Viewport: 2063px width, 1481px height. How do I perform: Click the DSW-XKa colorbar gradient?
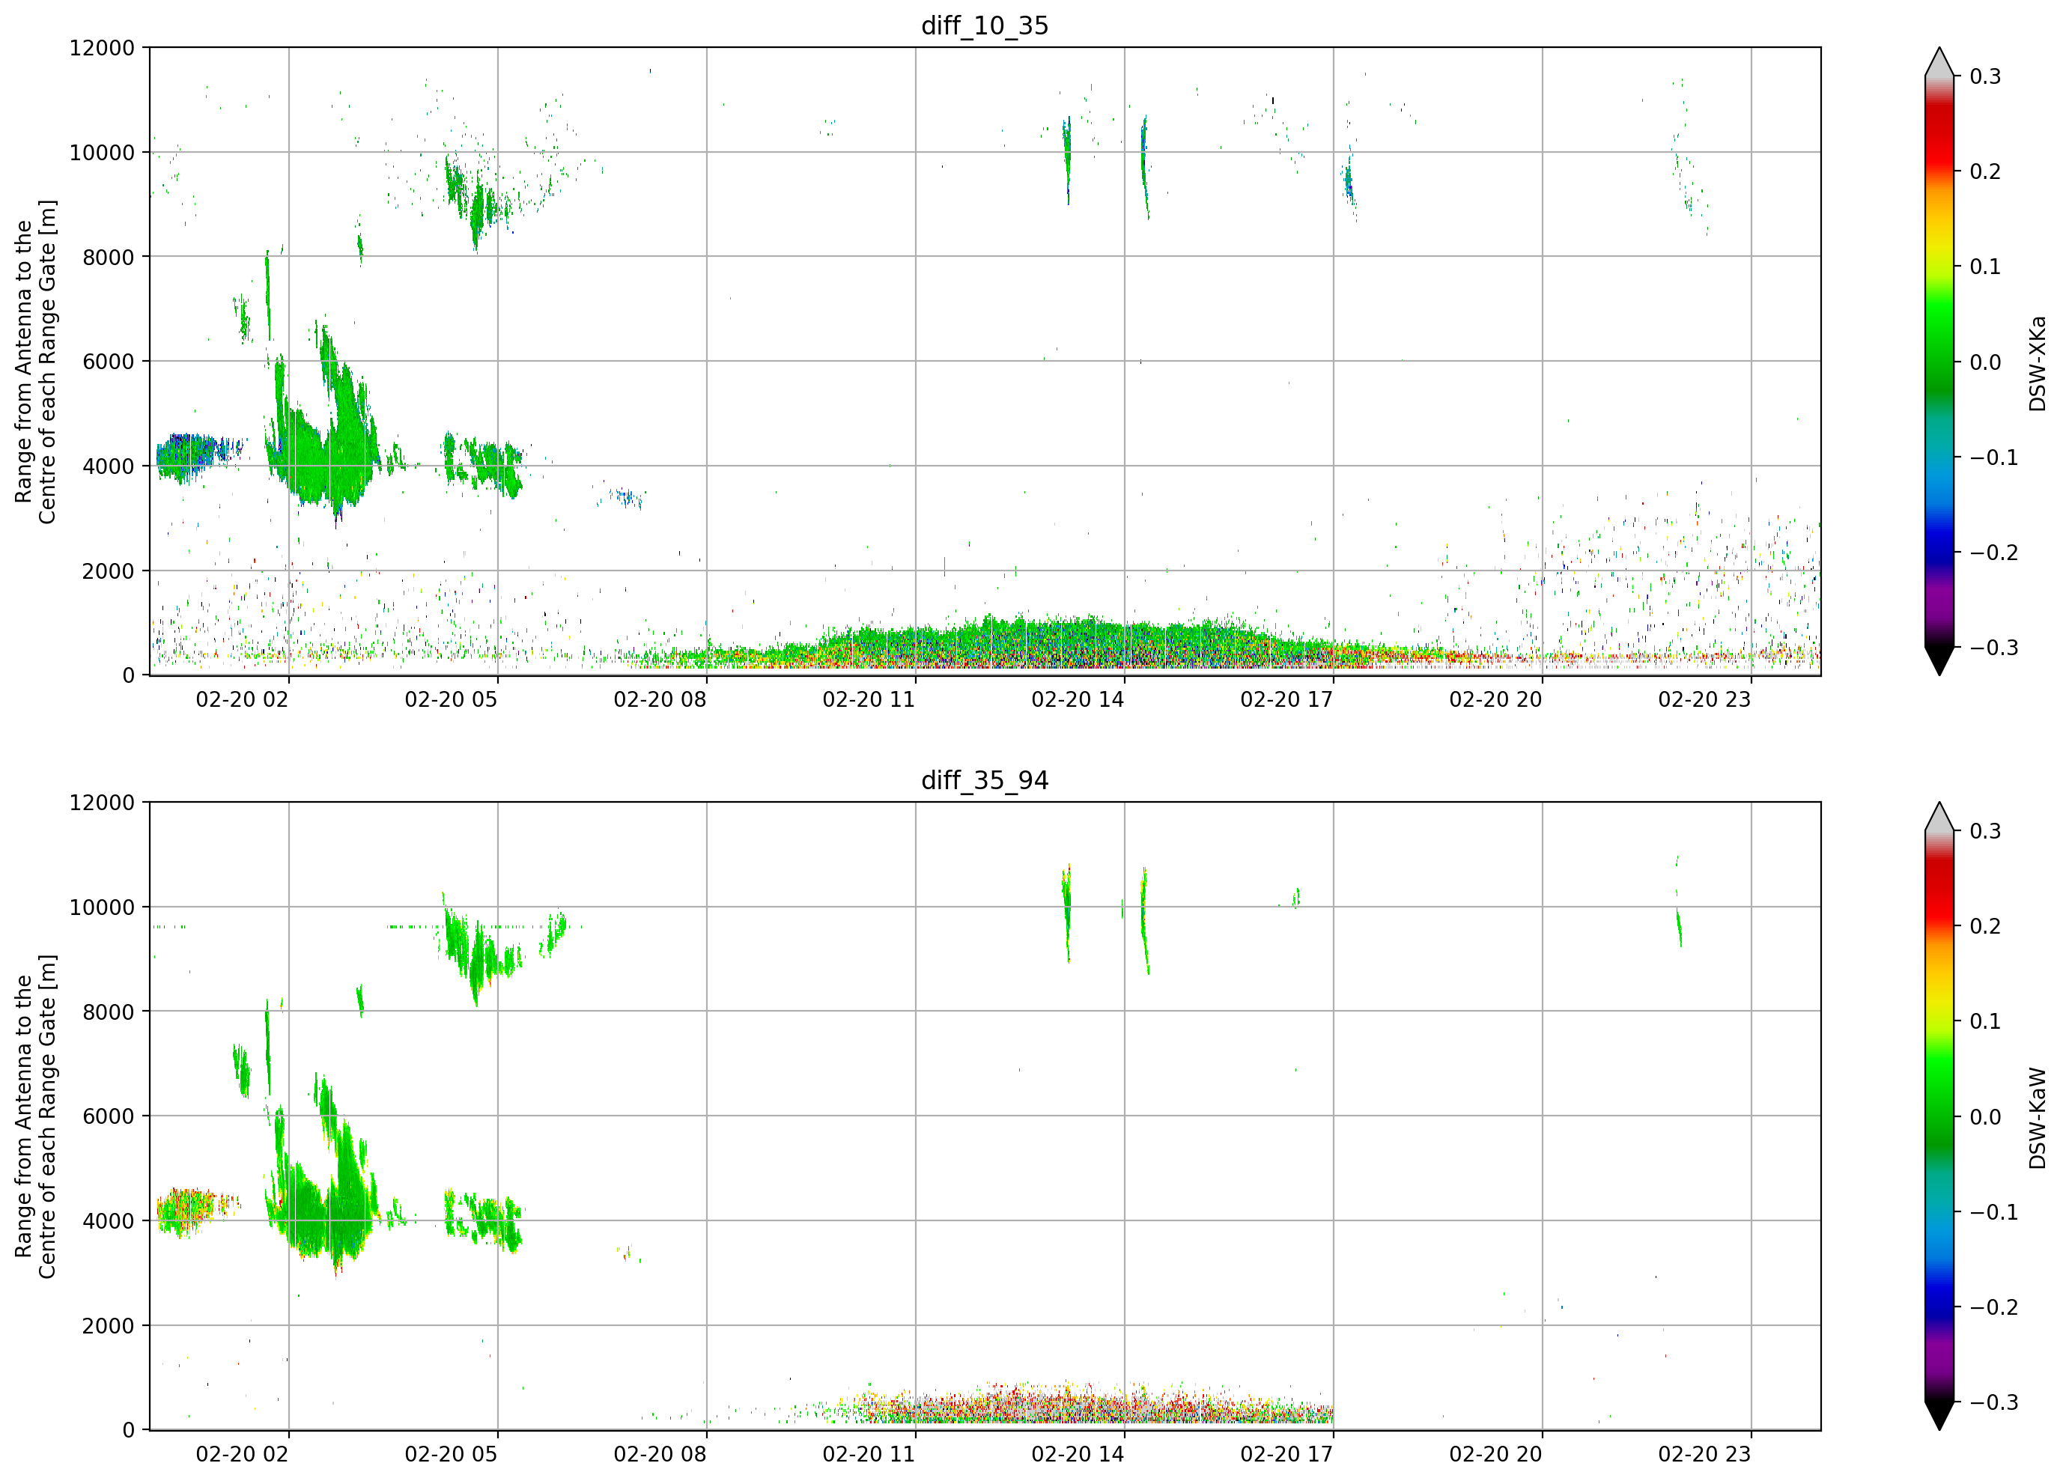(x=1939, y=361)
